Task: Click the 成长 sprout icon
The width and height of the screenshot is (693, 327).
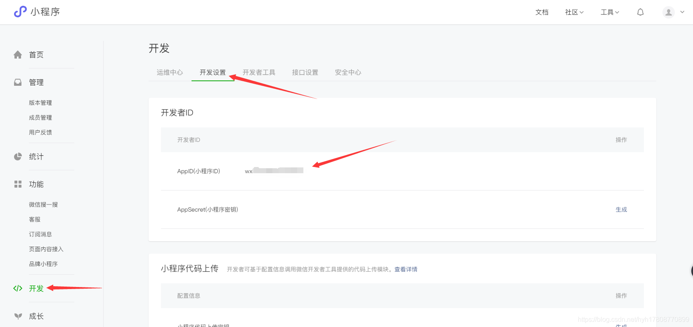Action: pyautogui.click(x=18, y=316)
